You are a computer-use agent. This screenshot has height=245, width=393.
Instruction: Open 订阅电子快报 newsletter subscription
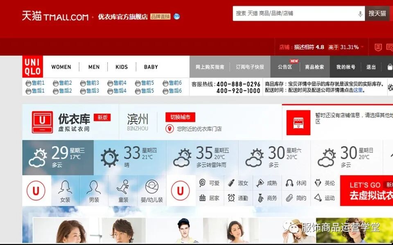(x=250, y=67)
